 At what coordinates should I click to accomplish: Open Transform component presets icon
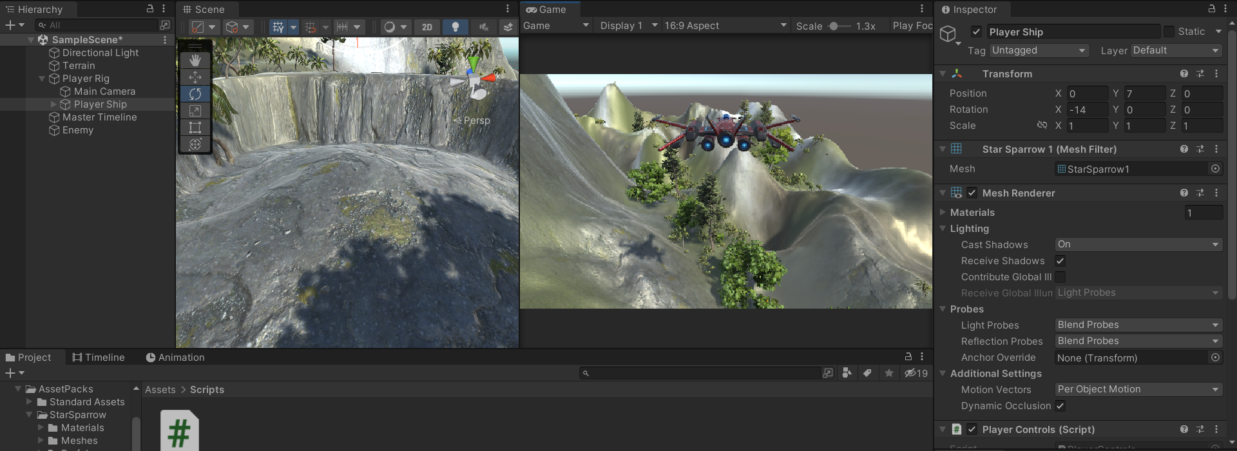pos(1200,74)
